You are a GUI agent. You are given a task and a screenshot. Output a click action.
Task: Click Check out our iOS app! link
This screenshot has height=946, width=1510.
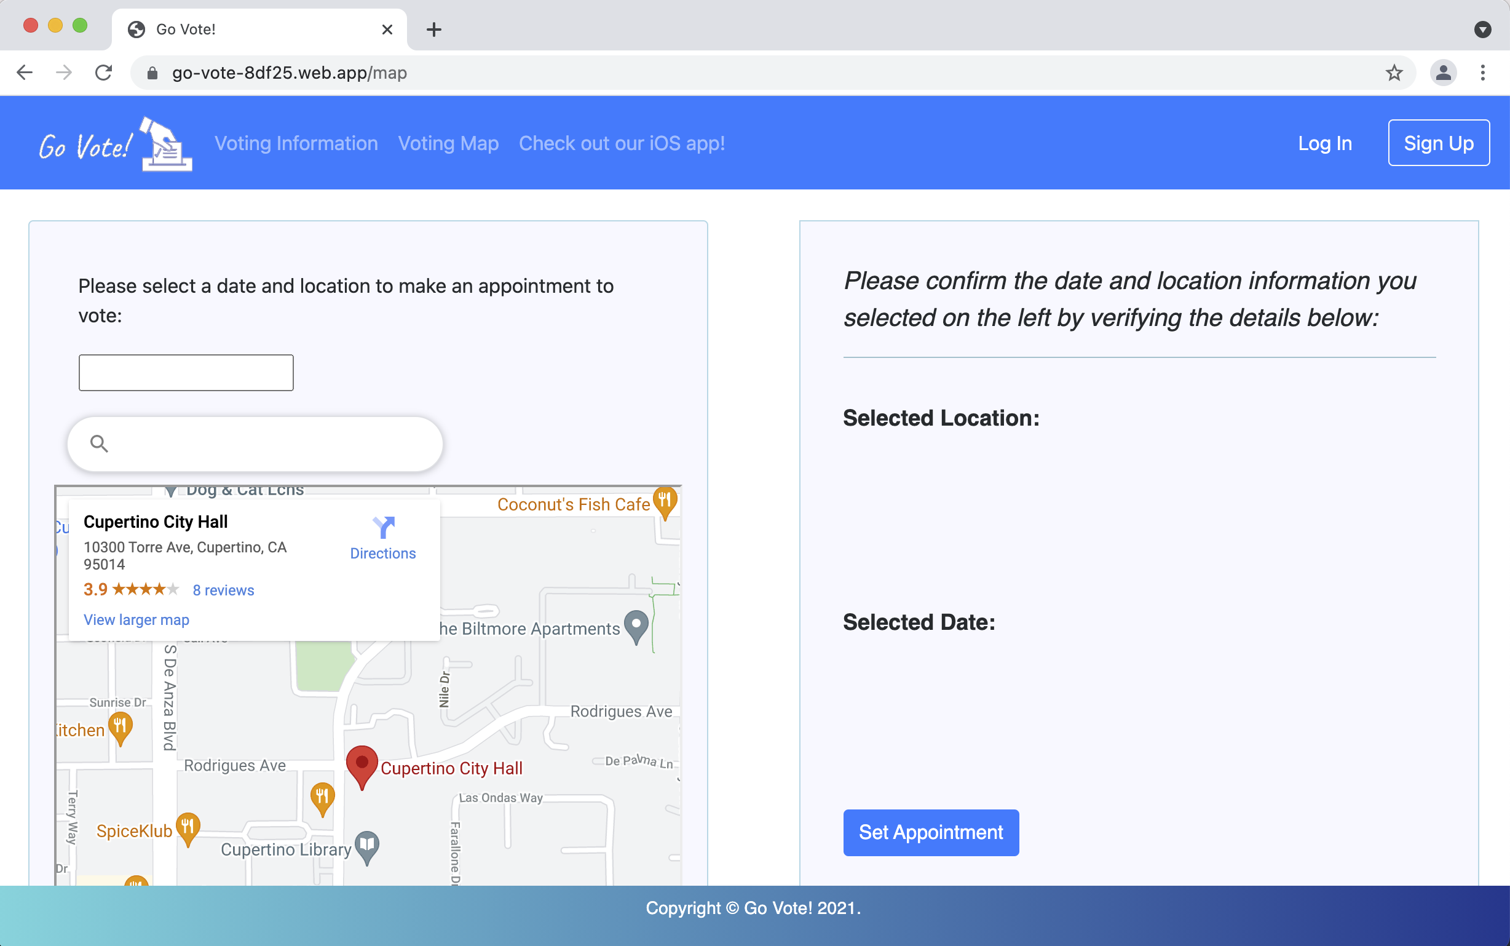(622, 143)
